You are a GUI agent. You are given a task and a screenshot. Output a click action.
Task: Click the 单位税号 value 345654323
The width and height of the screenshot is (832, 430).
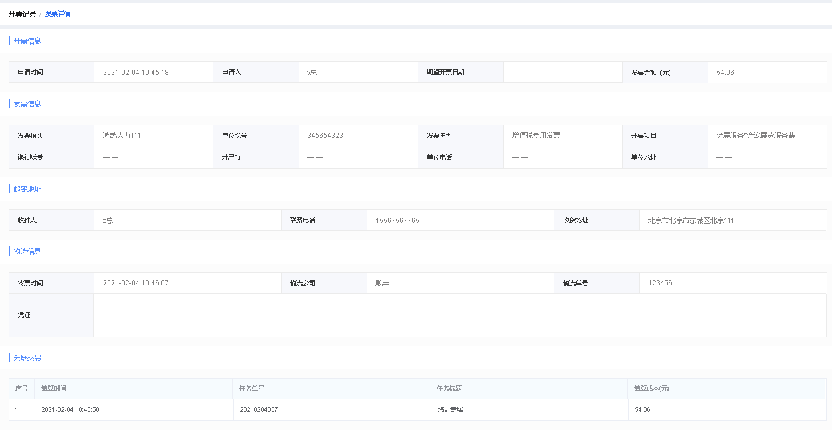(325, 136)
